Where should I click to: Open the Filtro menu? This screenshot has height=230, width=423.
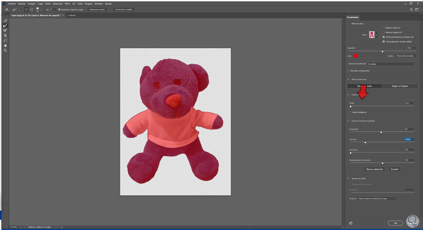pyautogui.click(x=67, y=4)
